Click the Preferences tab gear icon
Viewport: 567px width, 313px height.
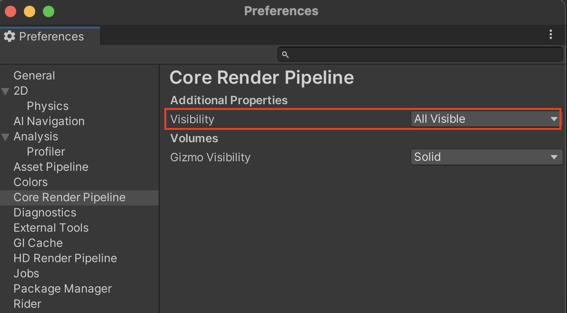point(10,37)
